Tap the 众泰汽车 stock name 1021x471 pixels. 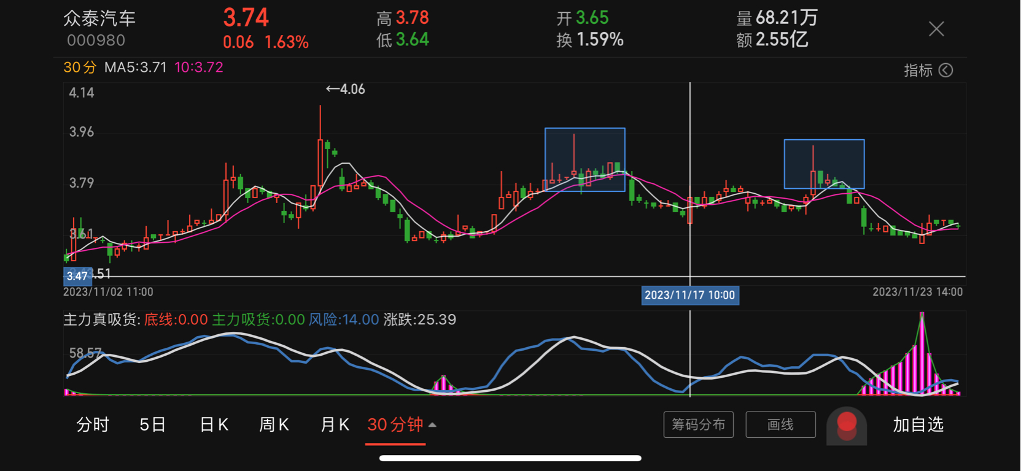click(99, 18)
